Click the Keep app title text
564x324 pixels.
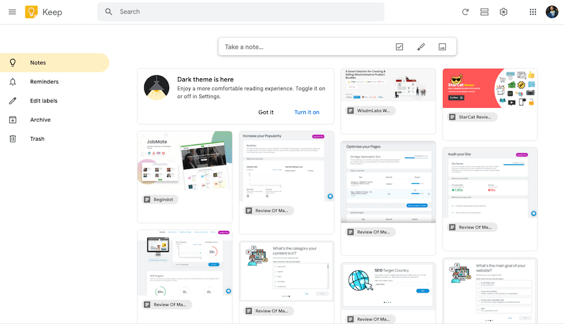[x=52, y=13]
